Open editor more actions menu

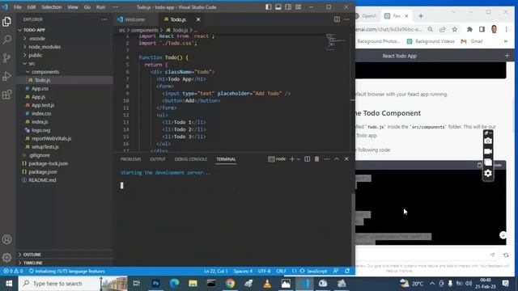[x=346, y=19]
